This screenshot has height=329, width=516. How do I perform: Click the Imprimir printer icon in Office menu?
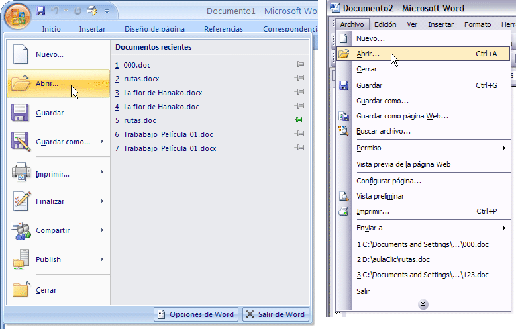click(21, 173)
